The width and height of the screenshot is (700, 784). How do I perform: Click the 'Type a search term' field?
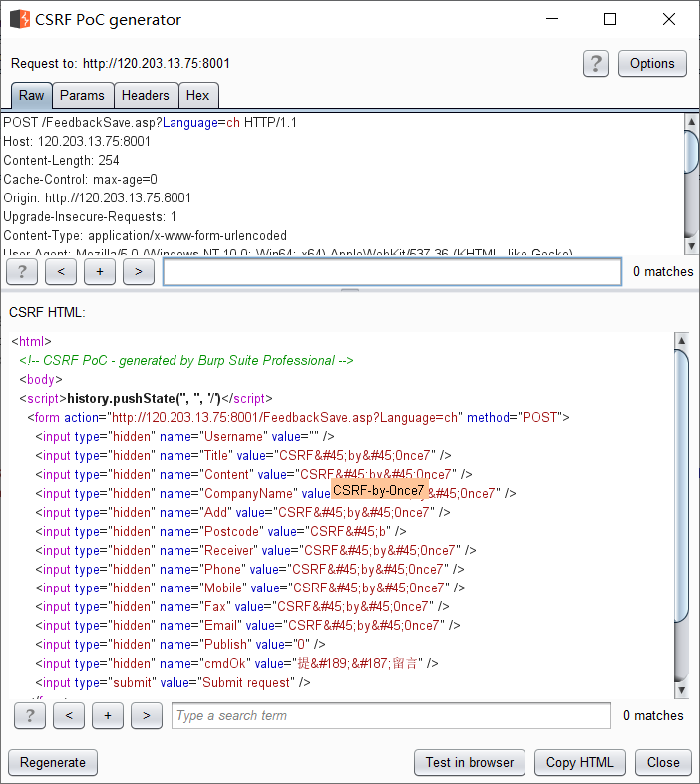(391, 716)
